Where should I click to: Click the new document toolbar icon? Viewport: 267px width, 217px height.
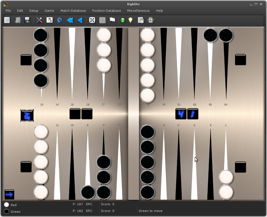tap(7, 20)
